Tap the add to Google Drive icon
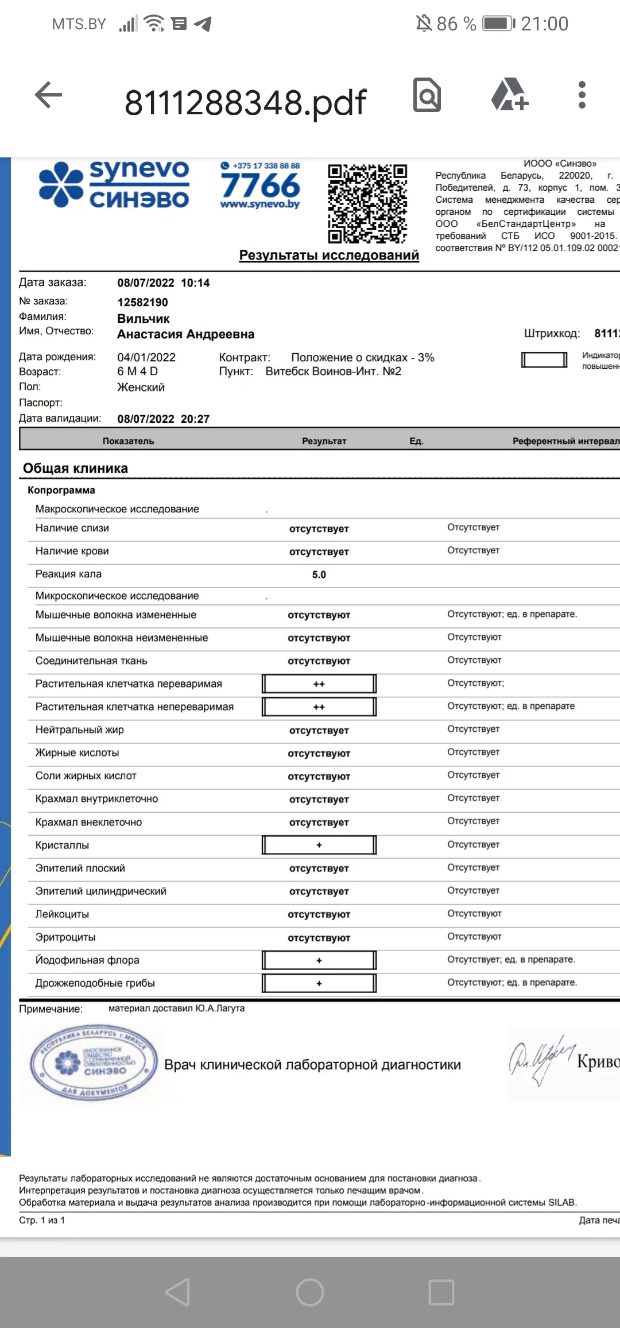 tap(509, 95)
